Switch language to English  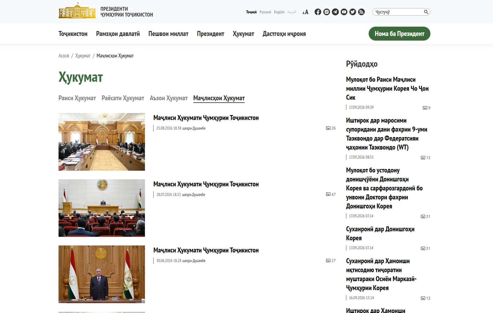[x=279, y=12]
